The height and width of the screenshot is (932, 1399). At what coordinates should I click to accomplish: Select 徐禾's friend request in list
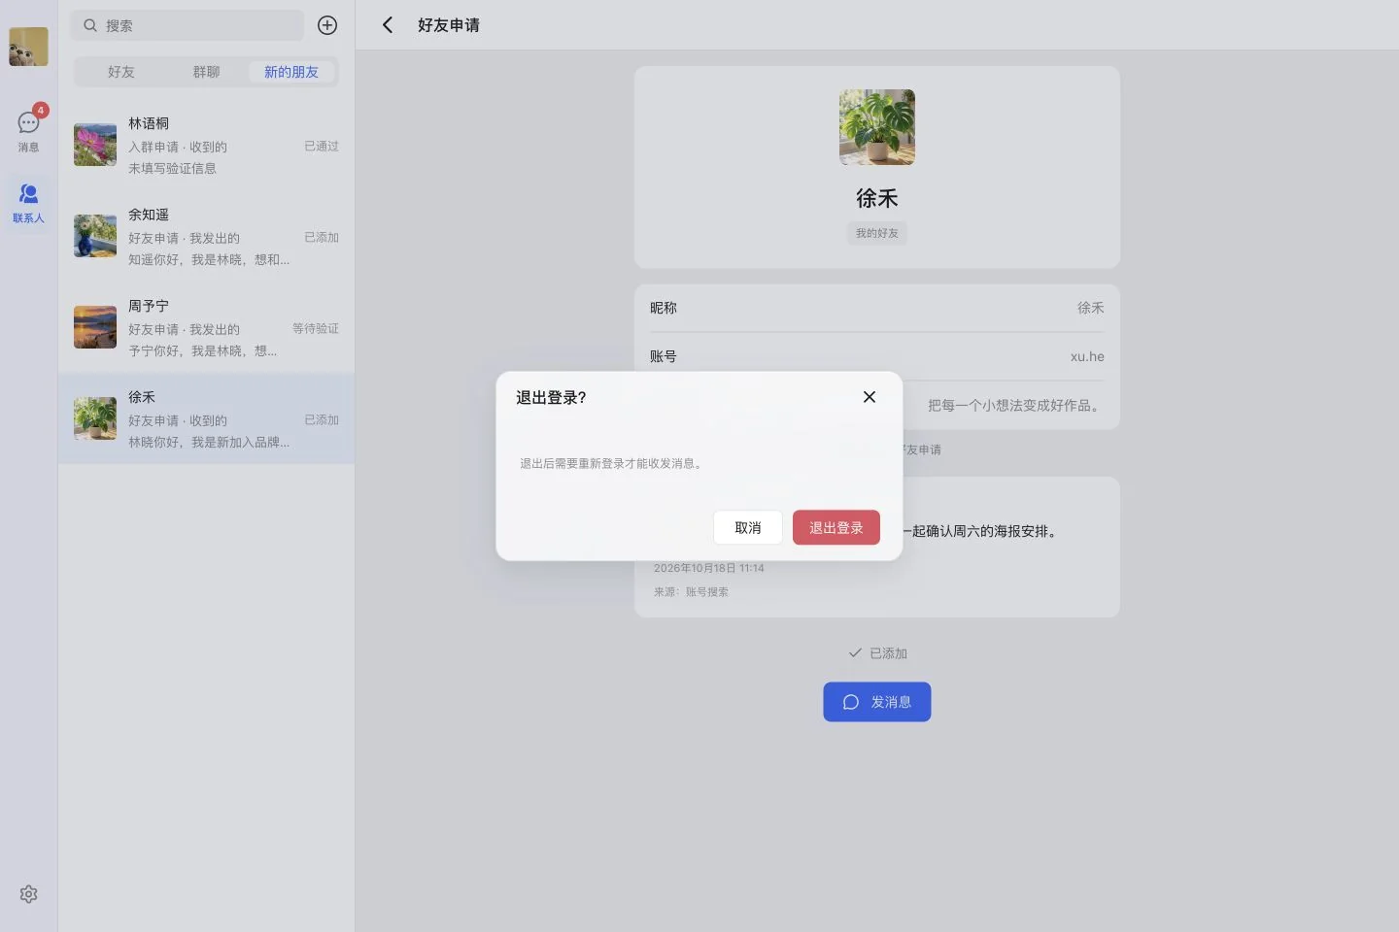(206, 418)
